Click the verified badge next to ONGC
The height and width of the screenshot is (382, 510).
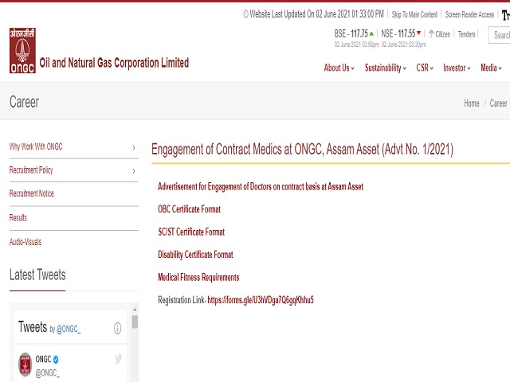(x=56, y=359)
